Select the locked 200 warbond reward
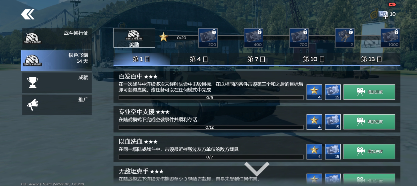This screenshot has height=186, width=417. 208,38
